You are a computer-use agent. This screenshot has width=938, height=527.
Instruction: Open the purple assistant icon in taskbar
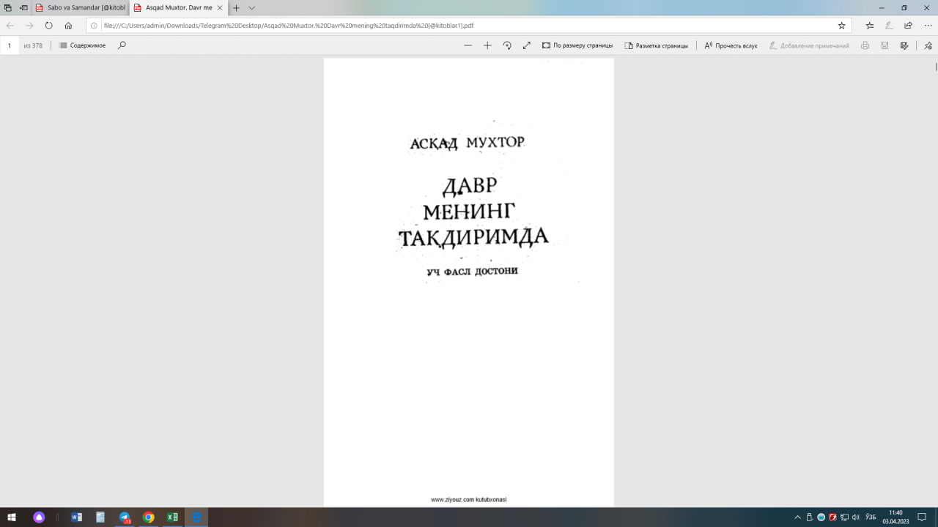pyautogui.click(x=40, y=517)
